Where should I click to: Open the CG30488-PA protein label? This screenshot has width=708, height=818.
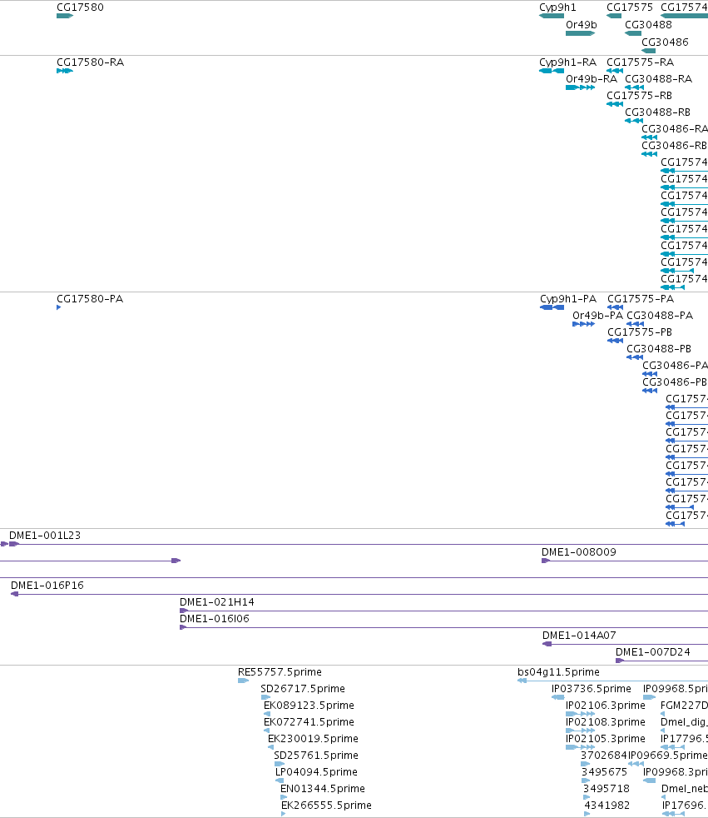click(x=660, y=316)
